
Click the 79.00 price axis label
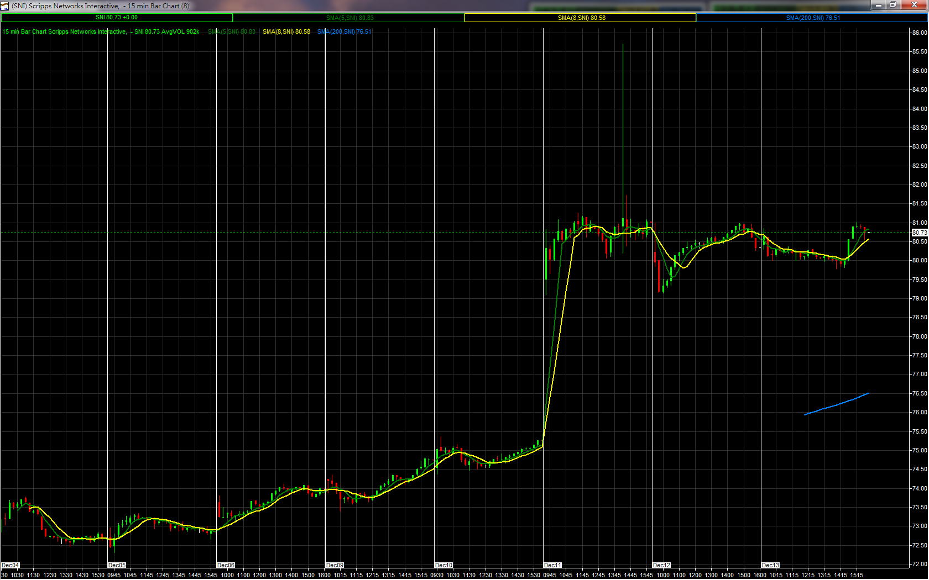[x=920, y=298]
